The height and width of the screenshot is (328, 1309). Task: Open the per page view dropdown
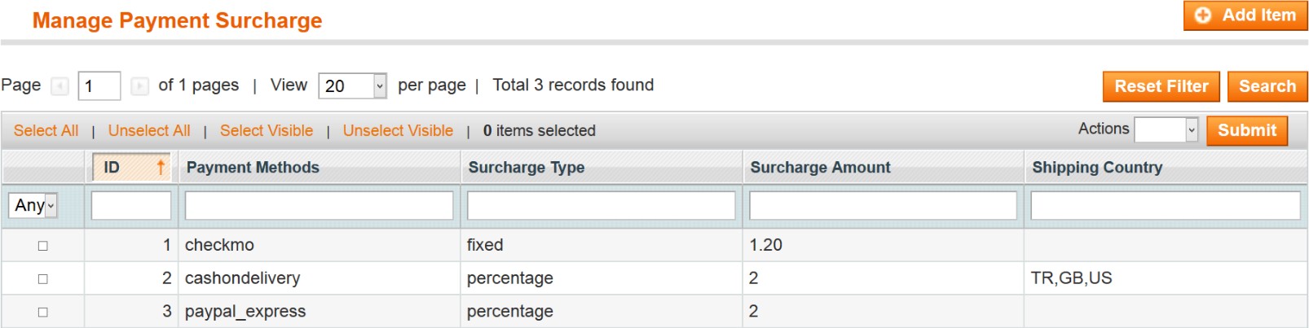[x=352, y=85]
